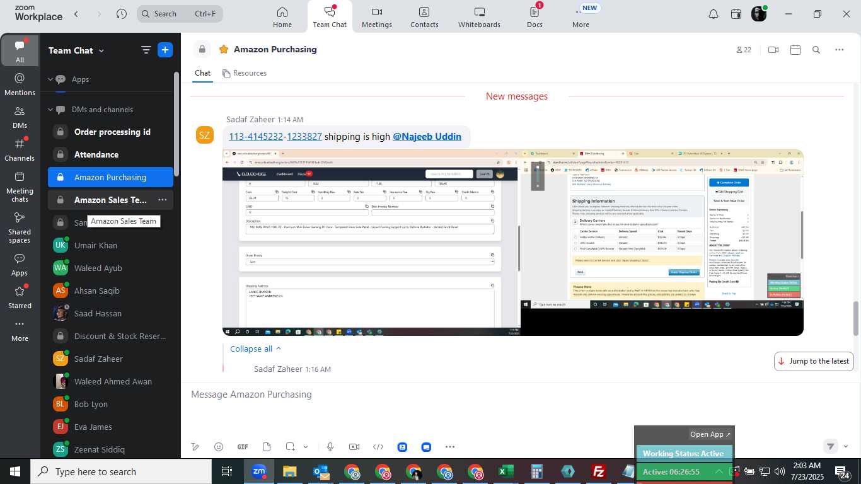
Task: Open the Channels sidebar section
Action: (x=20, y=150)
